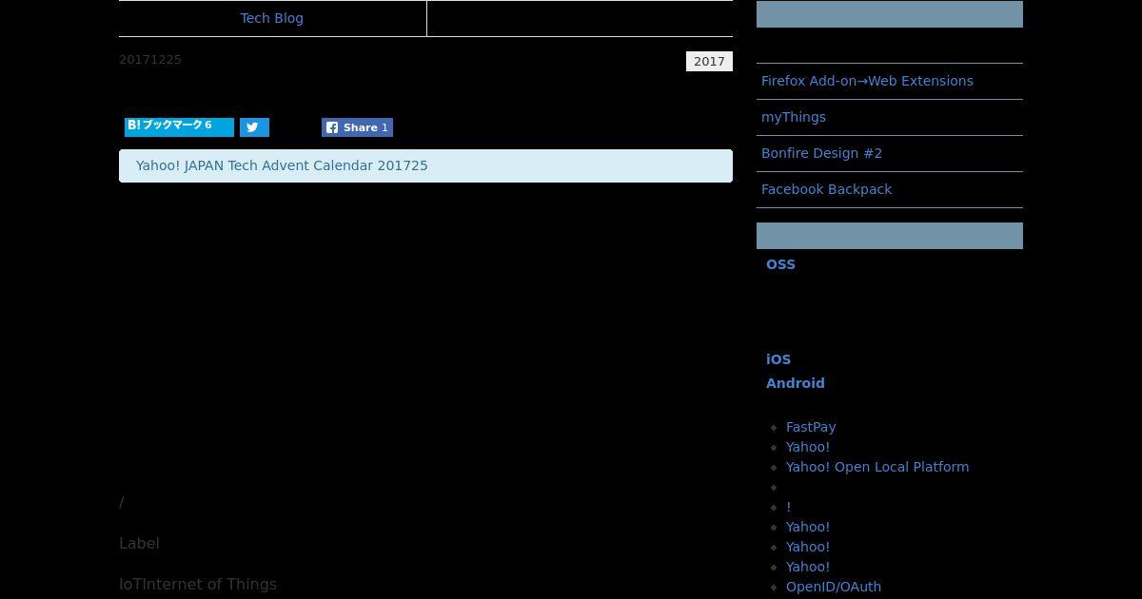Click the 'Label' text line
Screen dimensions: 1142x599
(139, 543)
